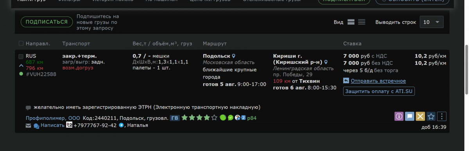Click Написать message link
This screenshot has height=151, width=469.
(x=52, y=125)
